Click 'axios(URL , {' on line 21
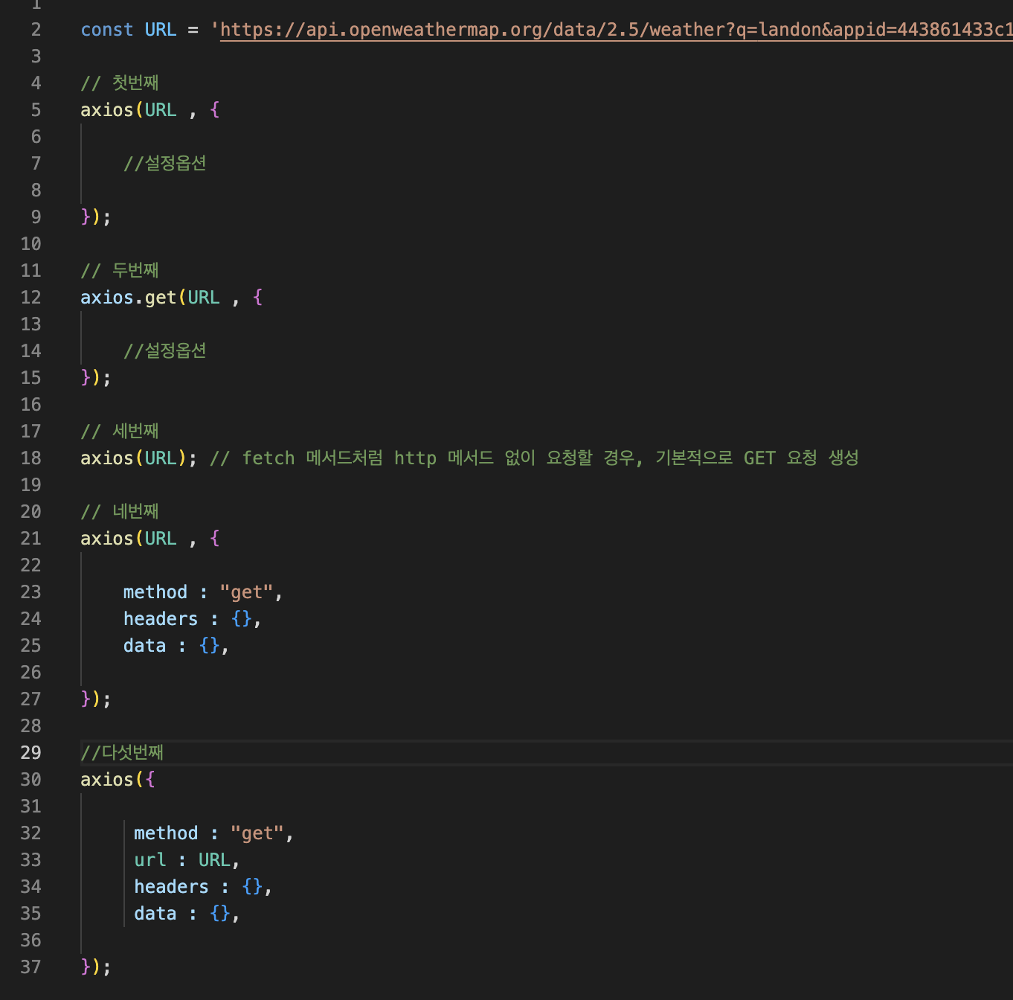This screenshot has width=1013, height=1000. [x=150, y=538]
